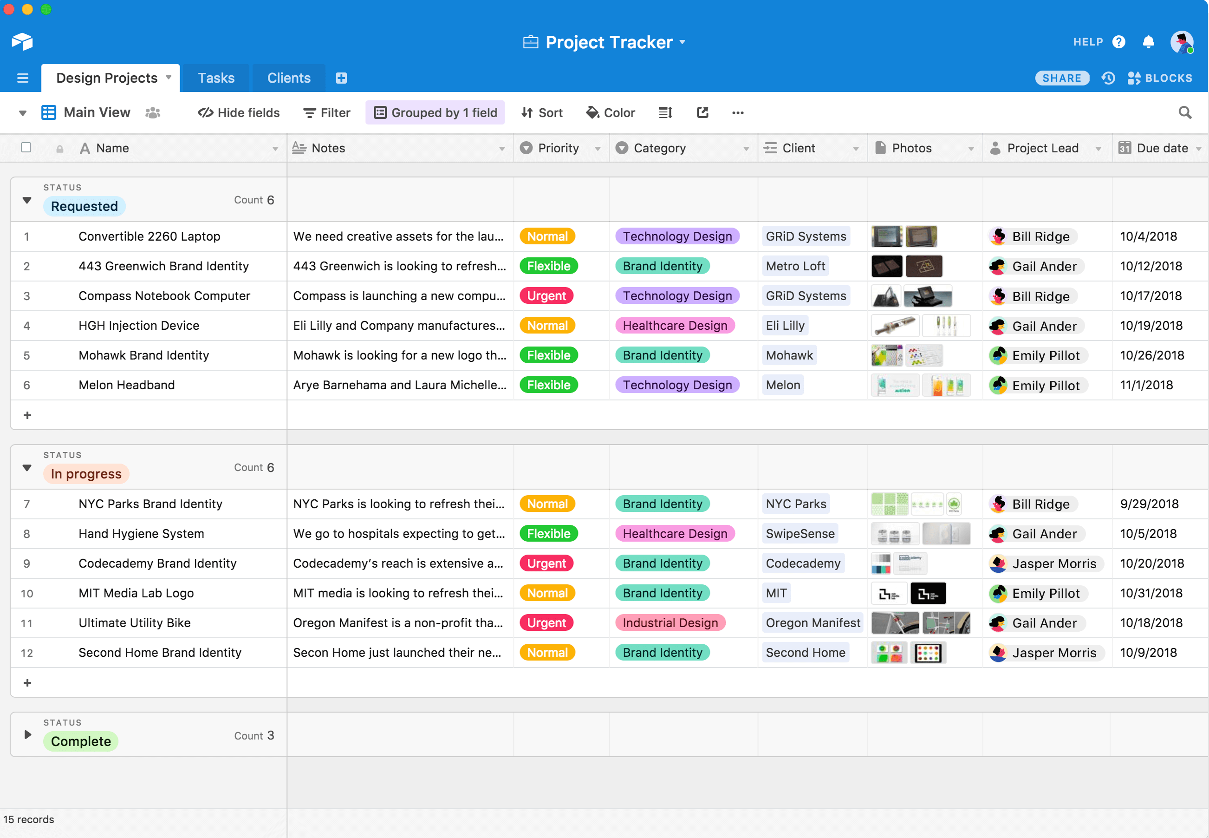This screenshot has width=1209, height=838.
Task: Toggle the main view checkbox at top left
Action: (26, 147)
